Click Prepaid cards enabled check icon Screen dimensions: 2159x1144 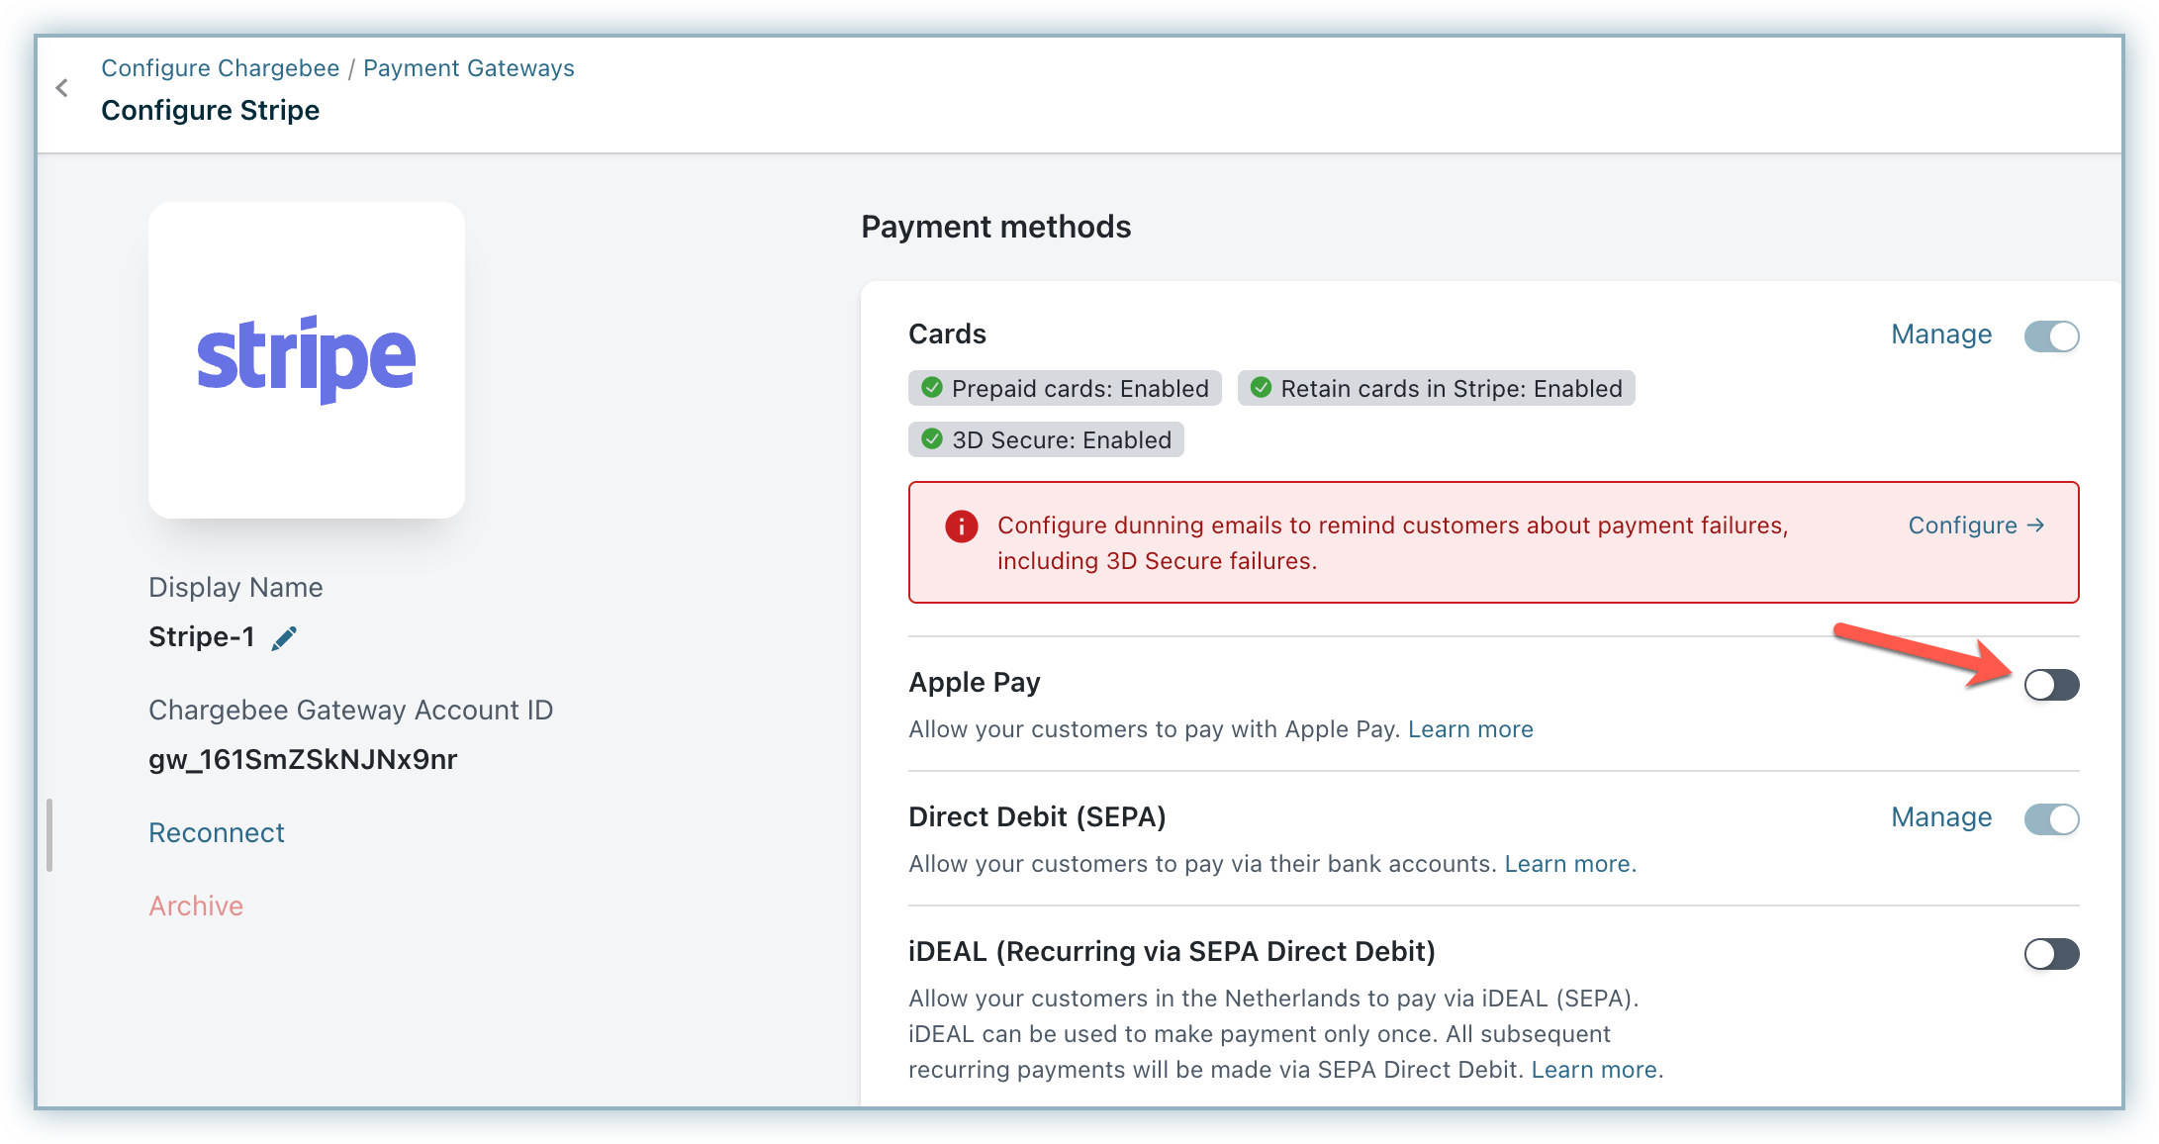(931, 388)
